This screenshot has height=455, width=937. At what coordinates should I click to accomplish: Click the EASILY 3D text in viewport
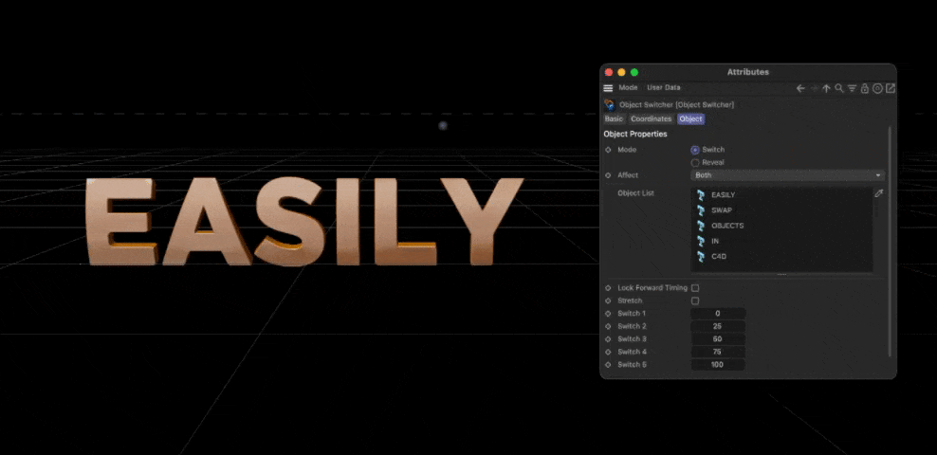(x=303, y=221)
